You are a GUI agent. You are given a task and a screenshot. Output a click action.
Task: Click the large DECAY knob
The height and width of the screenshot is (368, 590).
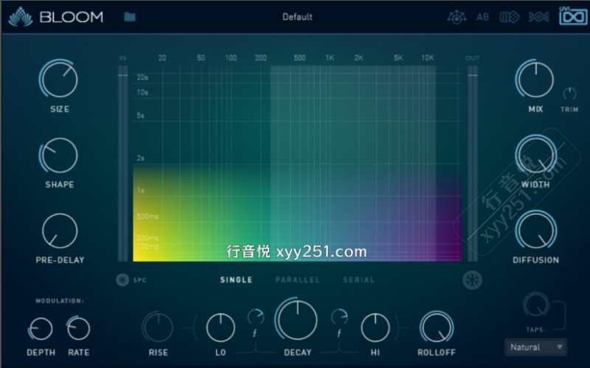point(297,320)
